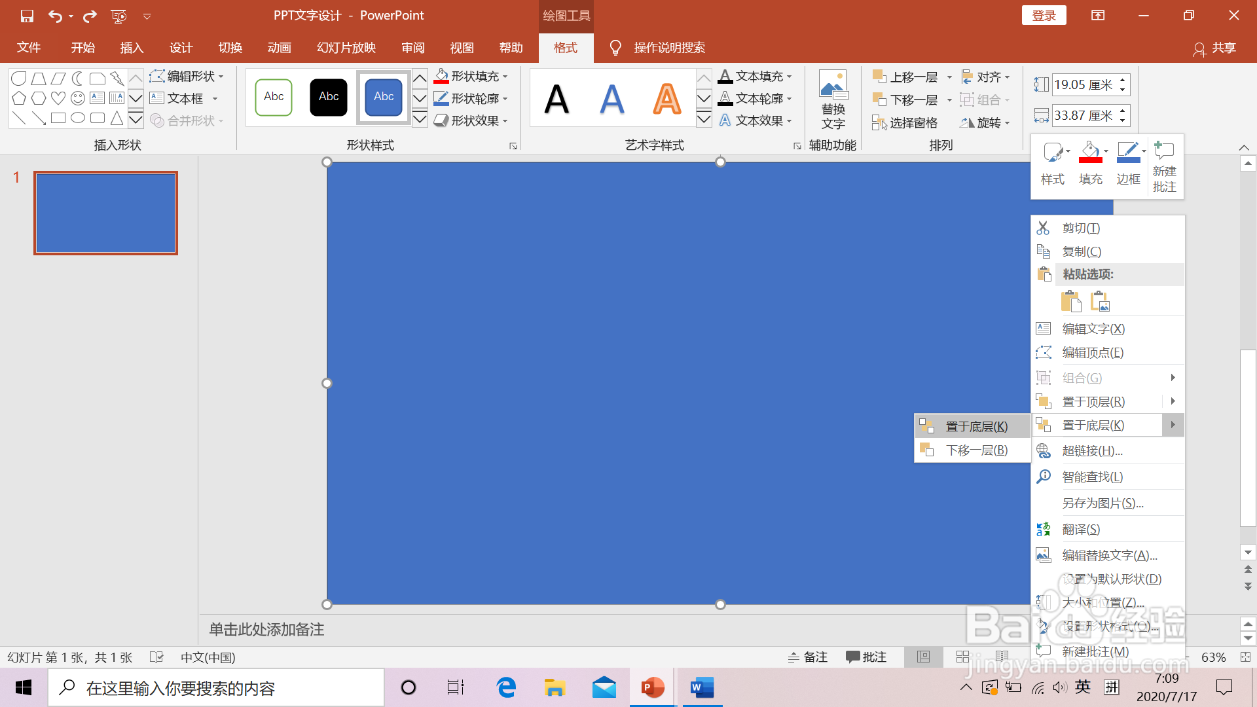Select 下移一层(B) in the submenu

pyautogui.click(x=972, y=450)
